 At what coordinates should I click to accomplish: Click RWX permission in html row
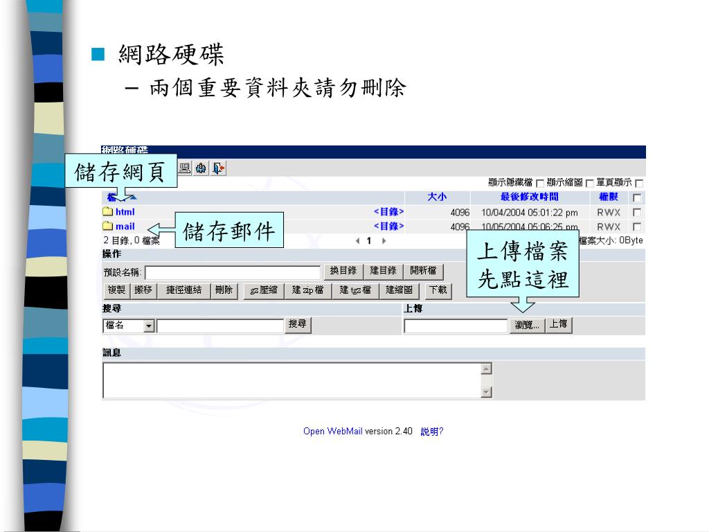(x=609, y=213)
